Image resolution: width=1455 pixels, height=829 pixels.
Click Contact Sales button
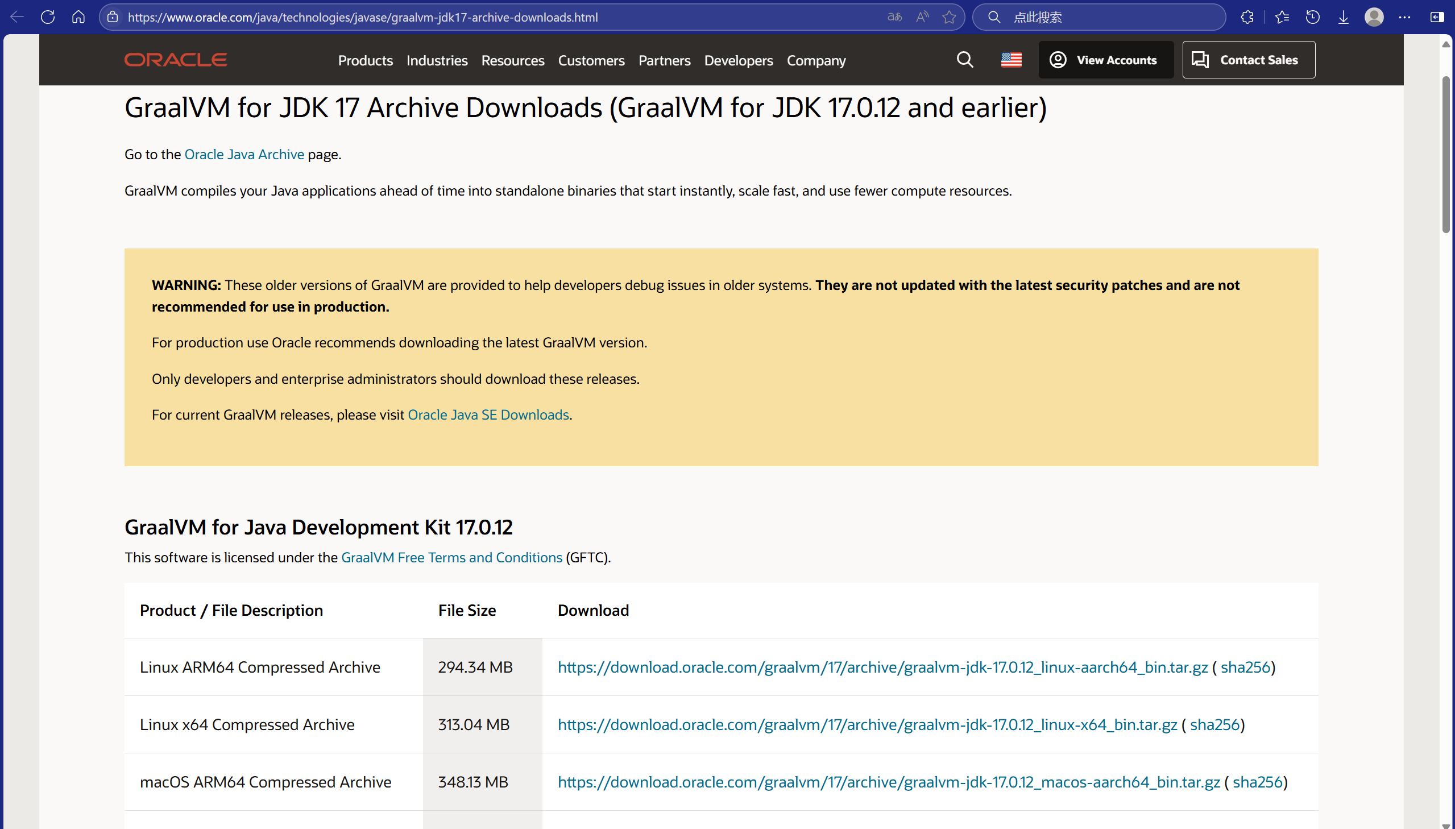pyautogui.click(x=1249, y=60)
